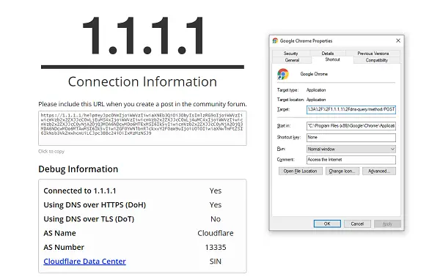Click the Shortcut tab

[332, 59]
